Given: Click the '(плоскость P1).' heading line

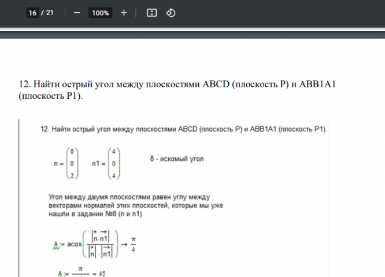Looking at the screenshot, I should coord(51,96).
